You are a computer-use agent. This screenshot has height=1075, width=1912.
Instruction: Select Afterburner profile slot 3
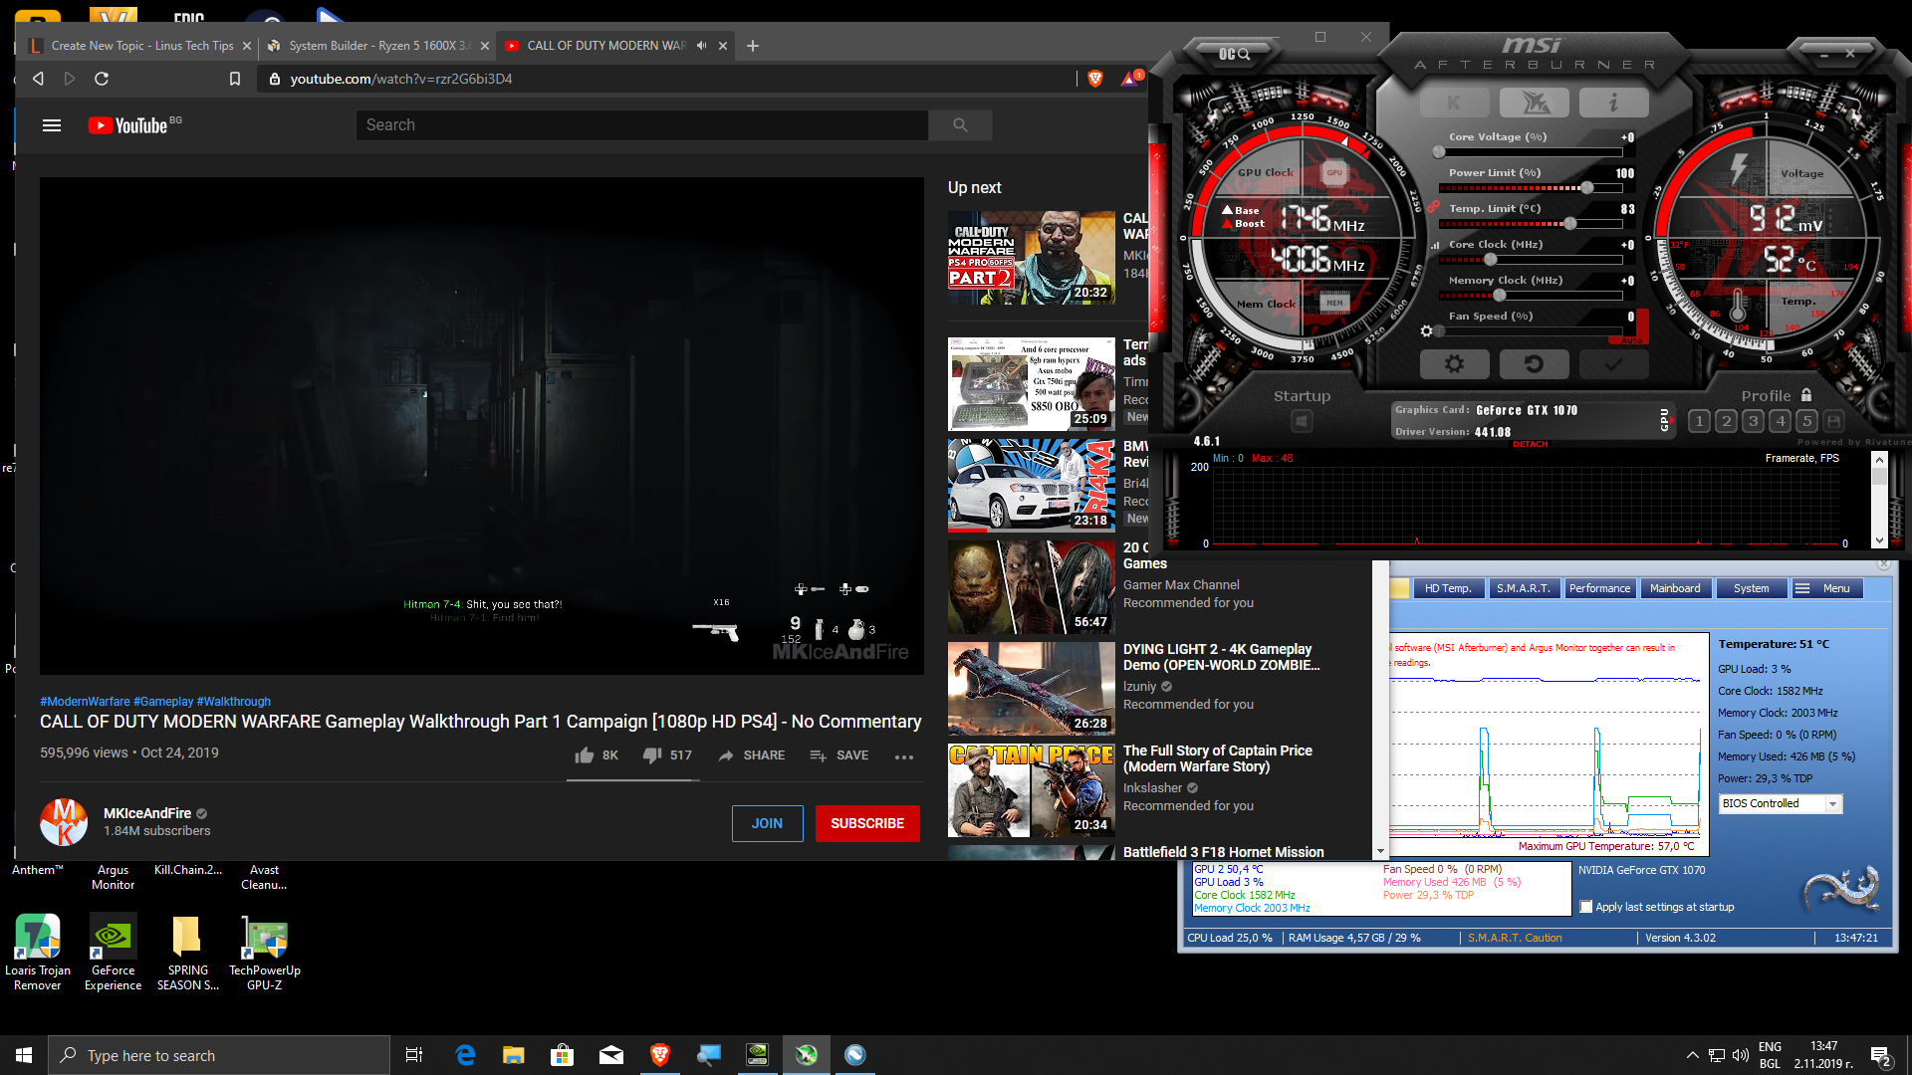click(1754, 421)
